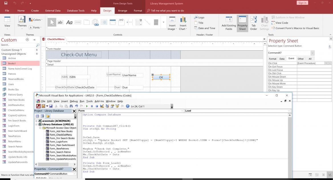Insert Date and Time

click(204, 28)
